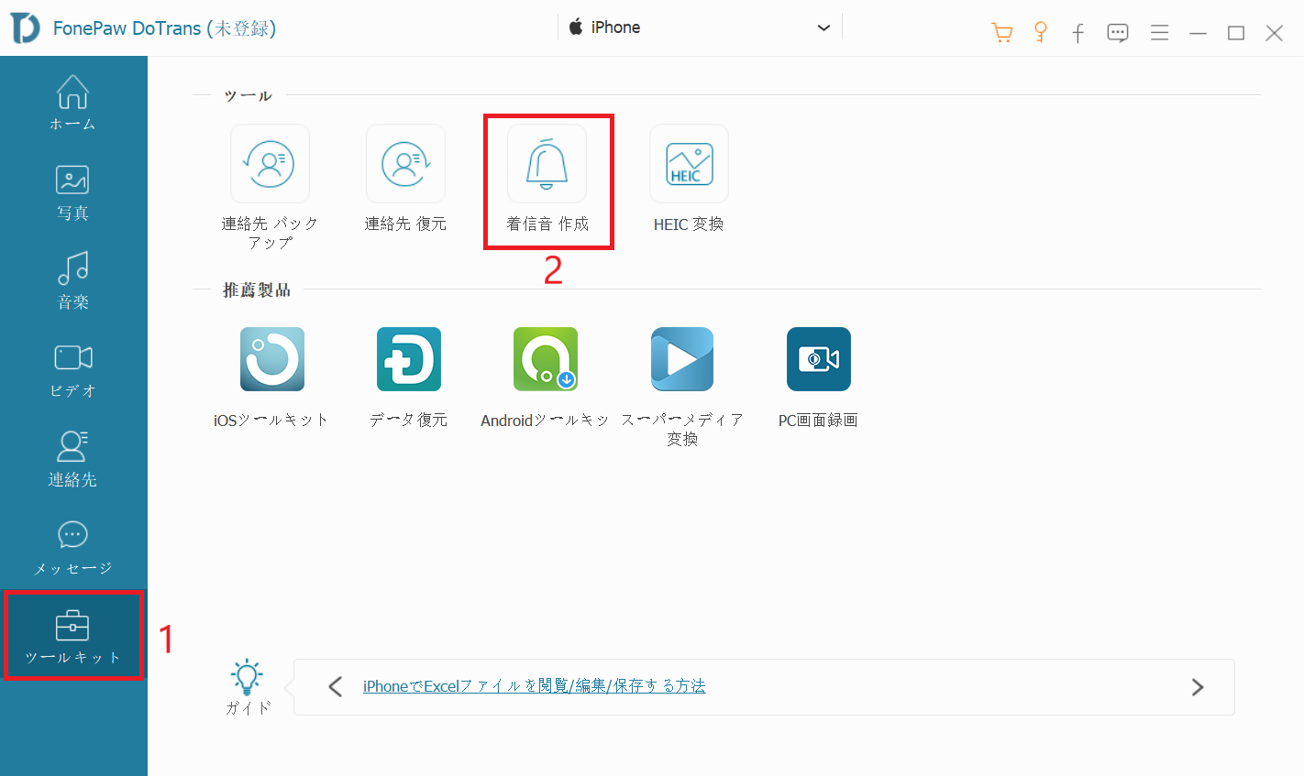Click the key registration icon

1041,32
